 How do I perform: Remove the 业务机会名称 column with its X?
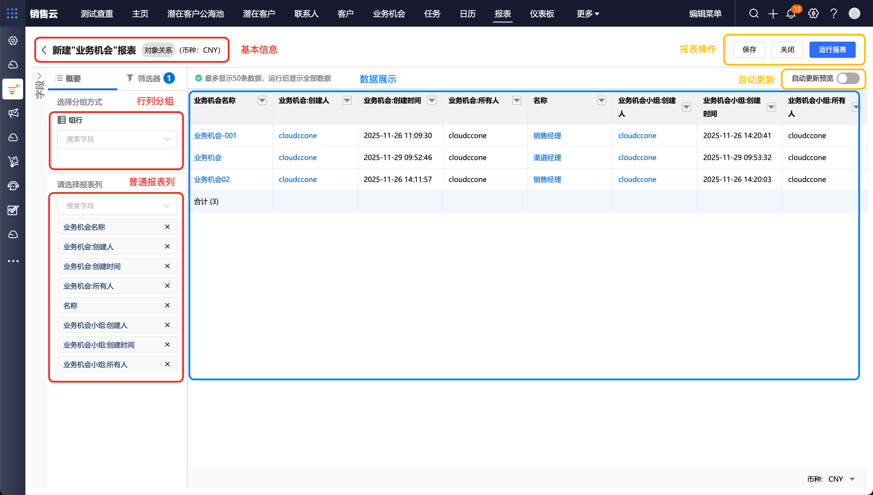coord(167,227)
